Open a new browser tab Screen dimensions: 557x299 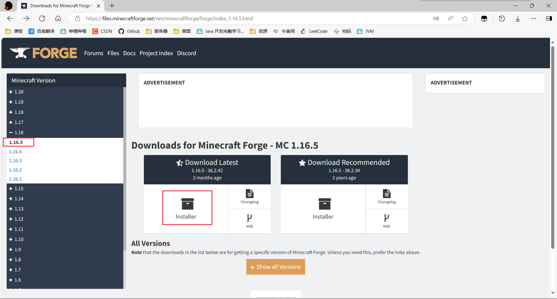(112, 6)
